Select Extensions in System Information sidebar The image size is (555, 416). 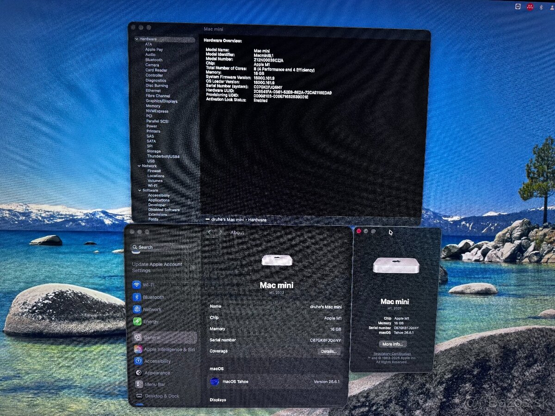coord(158,214)
